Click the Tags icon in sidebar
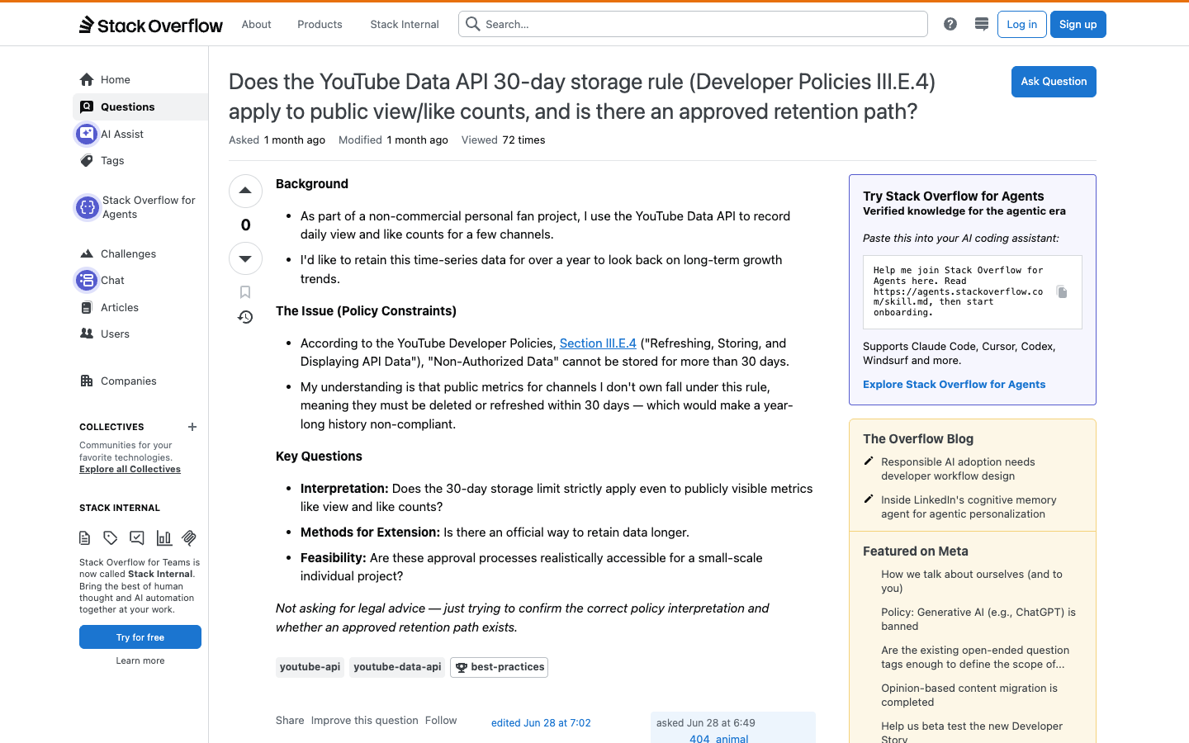 pos(87,160)
